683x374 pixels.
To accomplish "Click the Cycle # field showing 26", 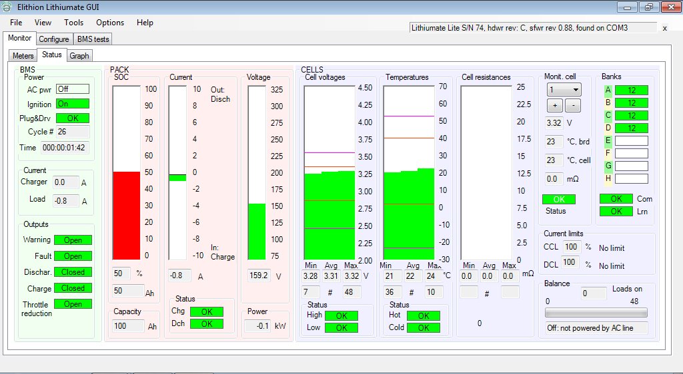I will click(x=73, y=132).
